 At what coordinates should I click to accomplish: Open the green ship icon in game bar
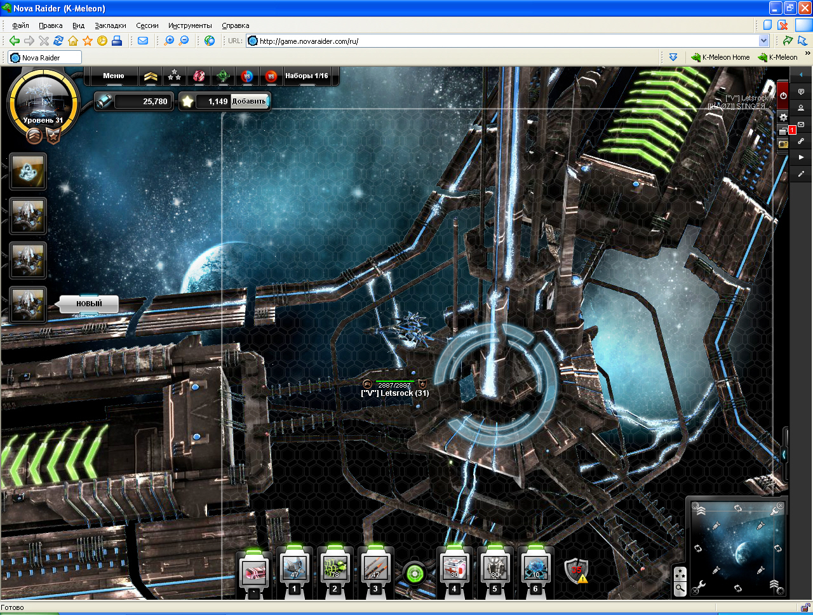coord(223,76)
